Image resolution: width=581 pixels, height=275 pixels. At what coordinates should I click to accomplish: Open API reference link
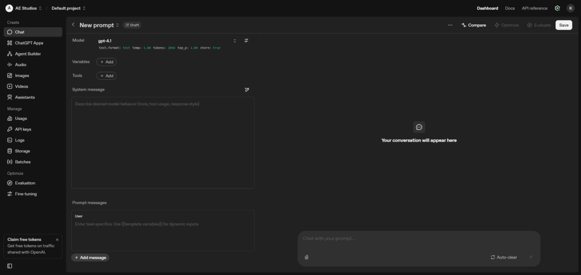(x=534, y=8)
